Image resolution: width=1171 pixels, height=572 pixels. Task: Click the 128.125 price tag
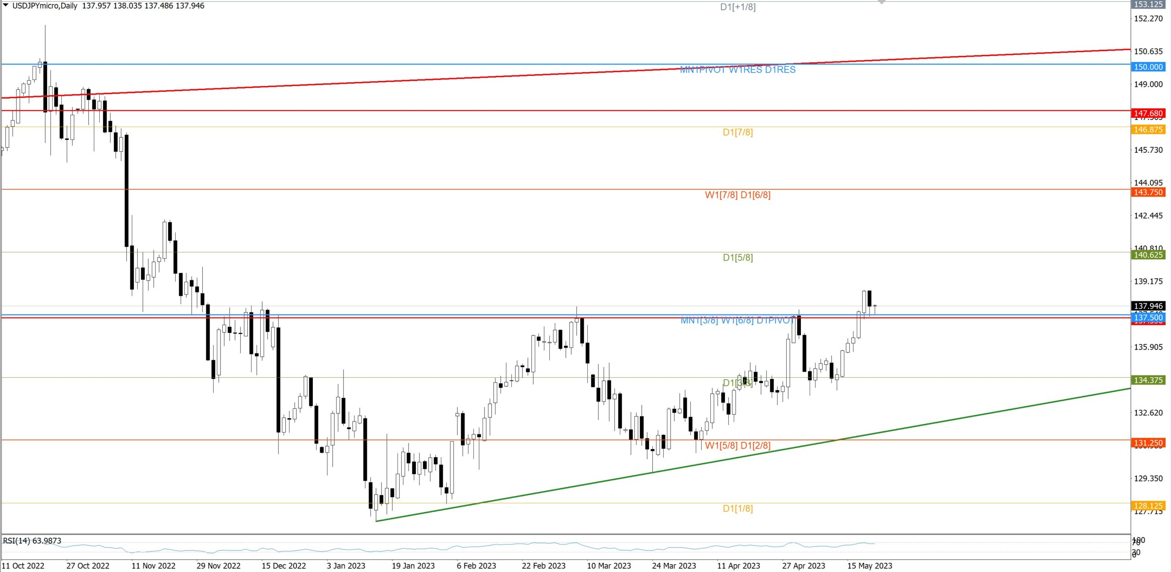1148,506
